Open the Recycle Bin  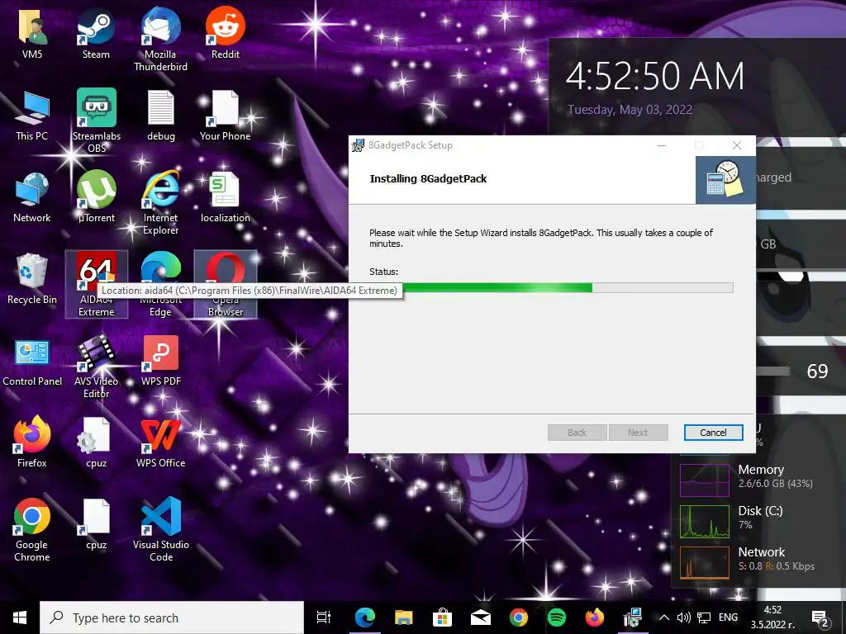coord(32,279)
